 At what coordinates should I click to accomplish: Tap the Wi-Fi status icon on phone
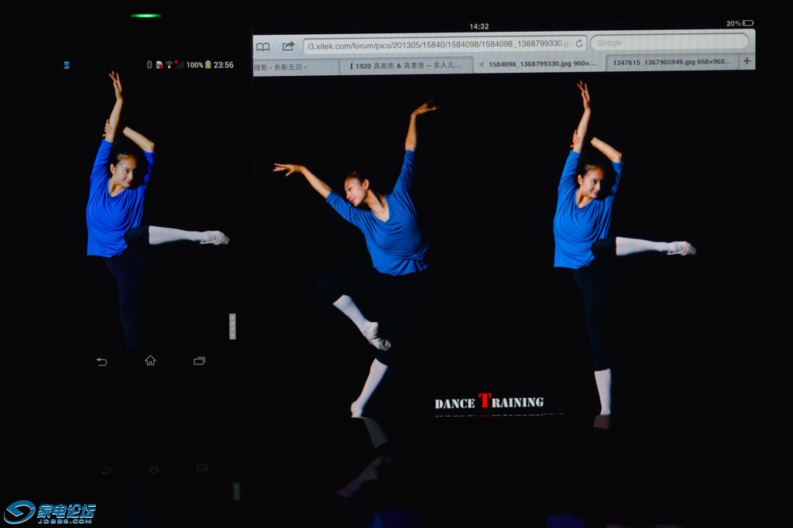pyautogui.click(x=169, y=65)
